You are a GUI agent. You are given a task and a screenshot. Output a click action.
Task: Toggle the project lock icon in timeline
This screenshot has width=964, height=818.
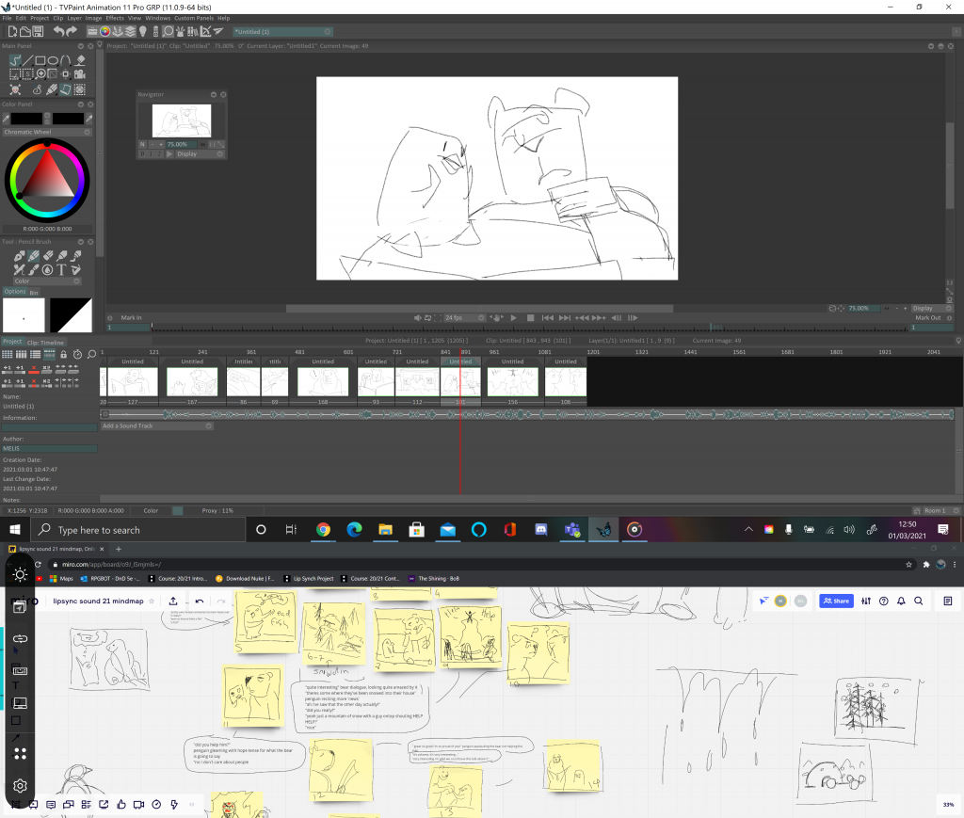63,355
